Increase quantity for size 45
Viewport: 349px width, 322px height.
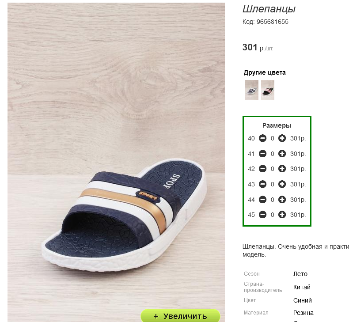(x=282, y=215)
